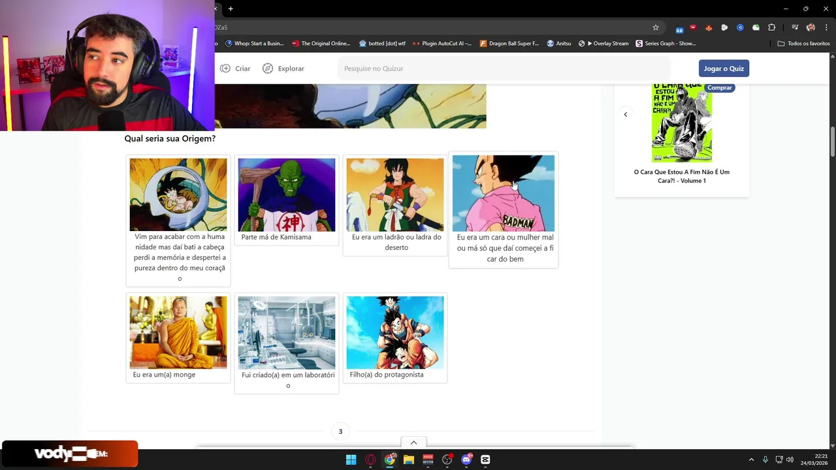Viewport: 836px width, 470px height.
Task: Open the 'Overlay Stream' bookmark
Action: click(603, 44)
